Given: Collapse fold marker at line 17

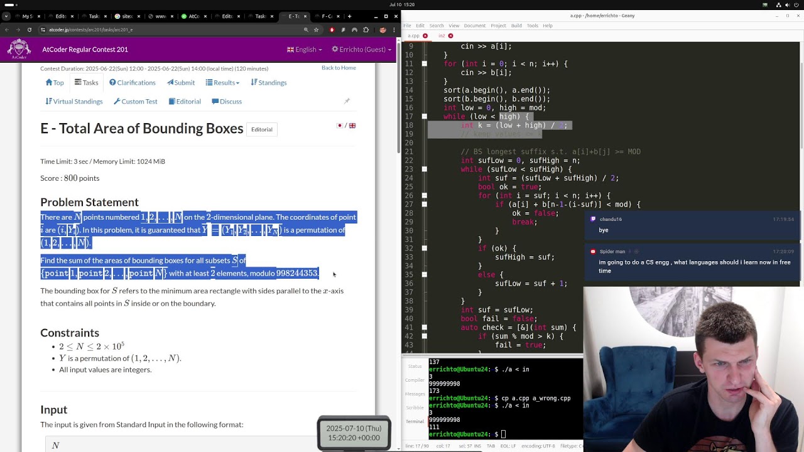Looking at the screenshot, I should pos(424,117).
